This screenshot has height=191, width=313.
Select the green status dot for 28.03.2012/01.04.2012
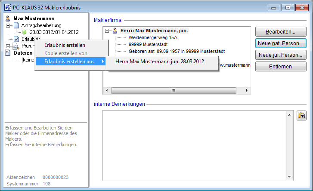point(24,32)
